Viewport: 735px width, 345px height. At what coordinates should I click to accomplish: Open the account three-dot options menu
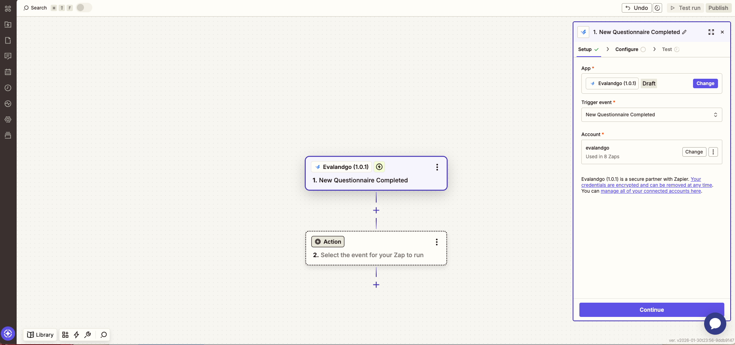[x=713, y=152]
